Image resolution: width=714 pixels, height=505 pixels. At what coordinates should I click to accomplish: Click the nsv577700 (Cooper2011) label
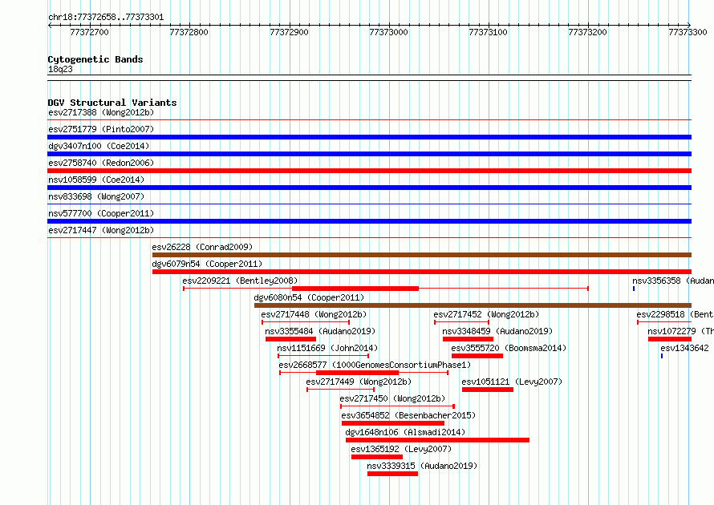[x=101, y=213]
